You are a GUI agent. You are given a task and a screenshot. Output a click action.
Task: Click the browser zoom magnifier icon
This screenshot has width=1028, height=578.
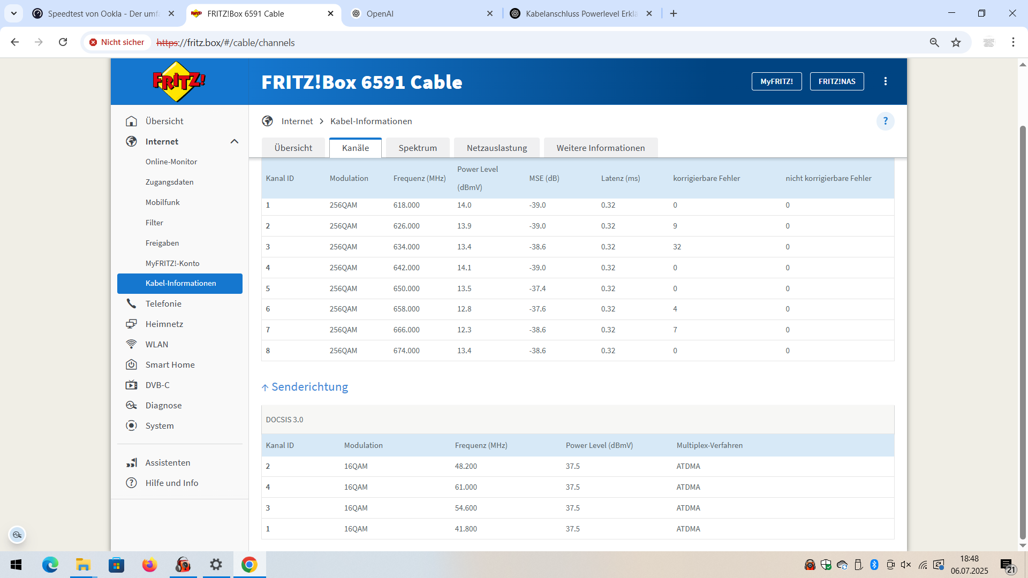click(934, 42)
